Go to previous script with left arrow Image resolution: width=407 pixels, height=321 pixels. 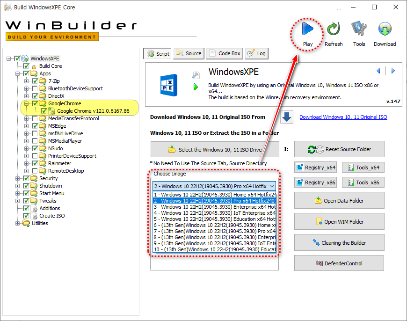(378, 71)
